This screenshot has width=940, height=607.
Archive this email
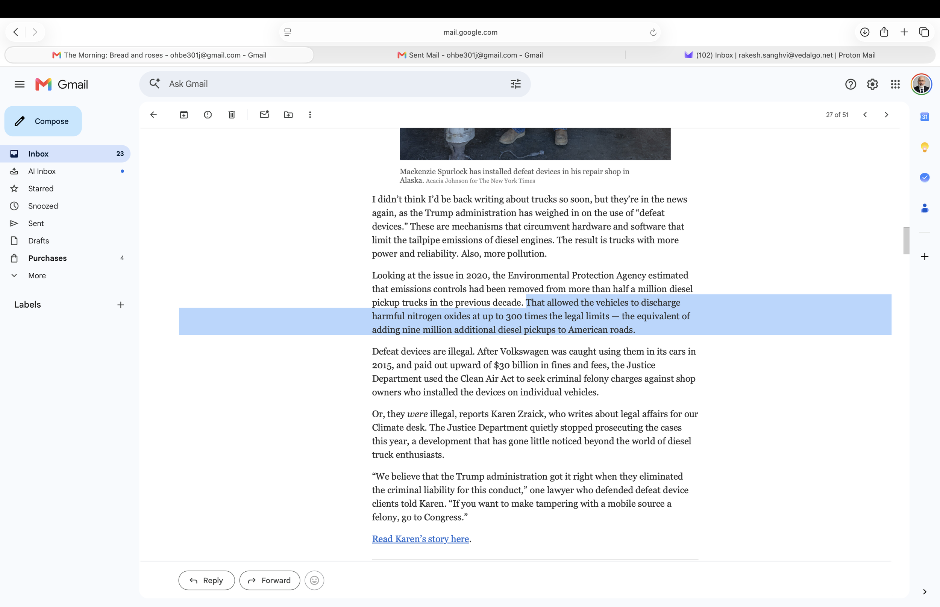[184, 115]
